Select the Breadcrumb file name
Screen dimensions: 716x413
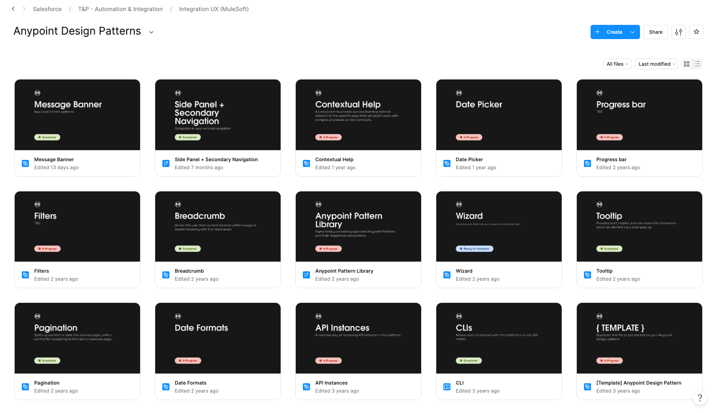(x=189, y=271)
